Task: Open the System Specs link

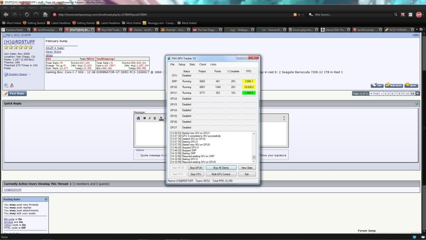Action: click(17, 74)
